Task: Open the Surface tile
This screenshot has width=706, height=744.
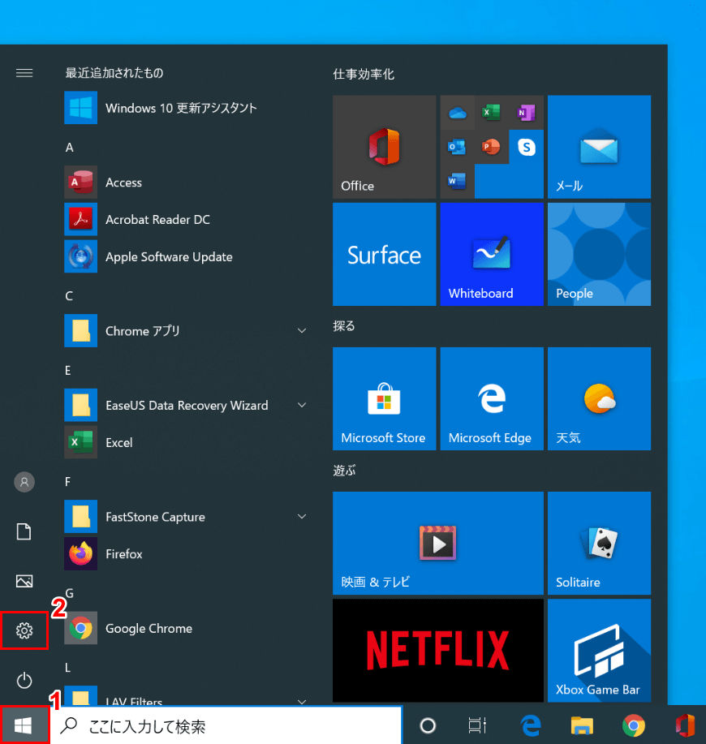Action: pyautogui.click(x=385, y=254)
